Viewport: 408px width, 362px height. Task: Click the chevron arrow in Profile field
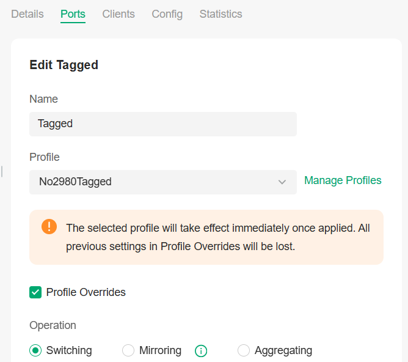(282, 182)
